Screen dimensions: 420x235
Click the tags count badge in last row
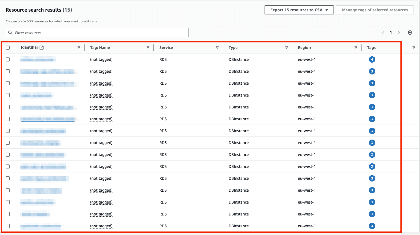372,226
